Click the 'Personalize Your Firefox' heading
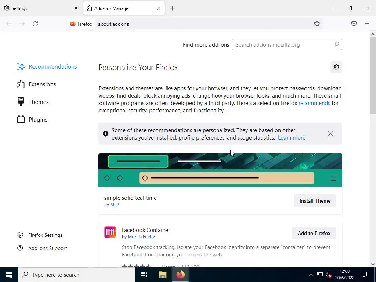 tap(138, 68)
